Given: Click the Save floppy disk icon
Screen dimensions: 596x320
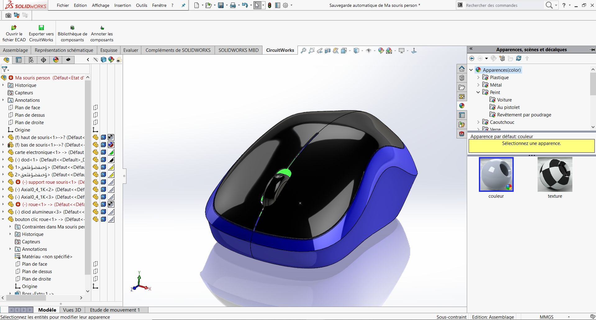Looking at the screenshot, I should pos(221,5).
